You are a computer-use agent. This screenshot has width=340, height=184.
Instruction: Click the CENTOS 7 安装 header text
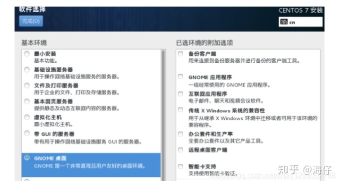tap(300, 10)
